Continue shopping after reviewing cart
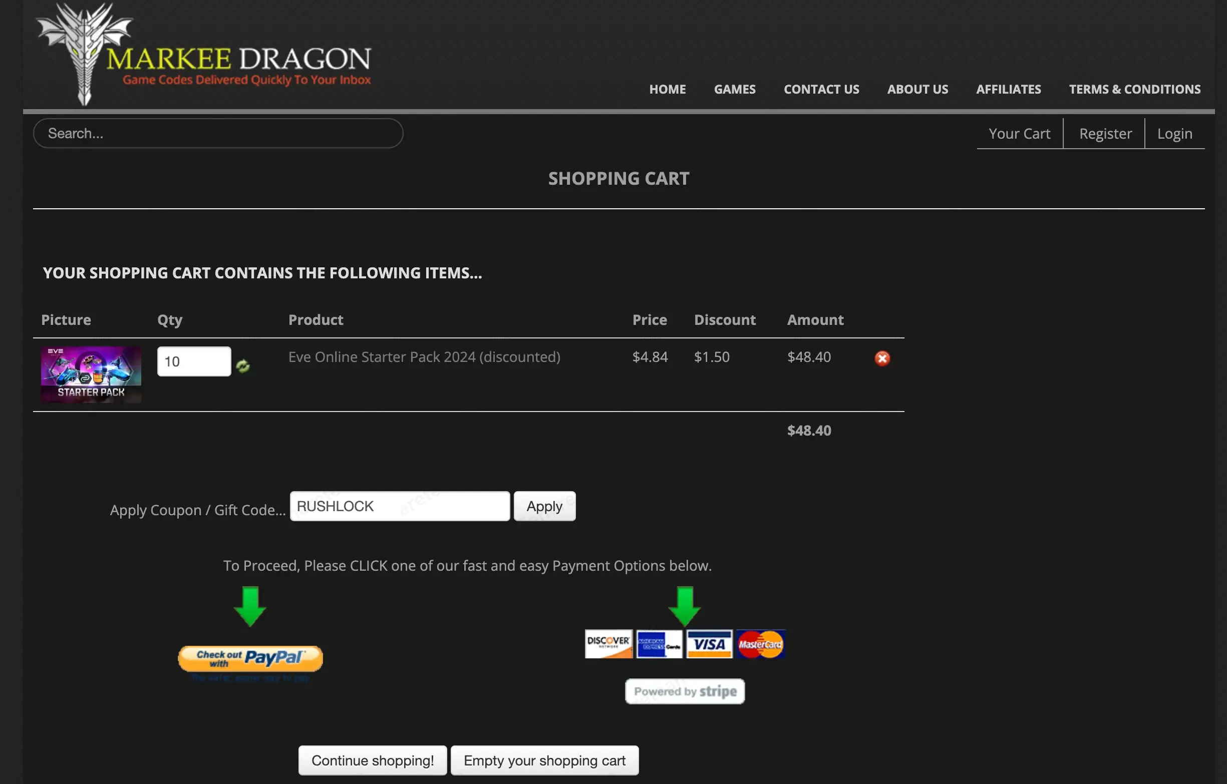The height and width of the screenshot is (784, 1227). (x=372, y=760)
